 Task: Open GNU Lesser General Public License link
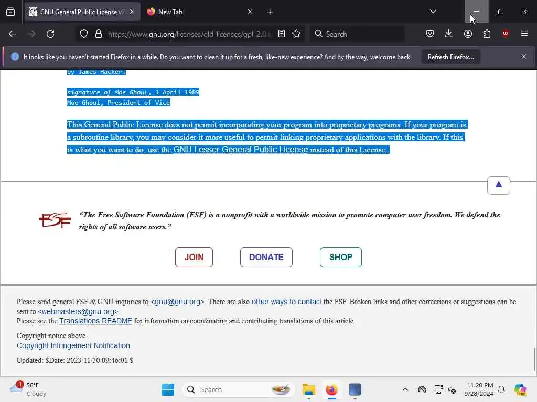[240, 150]
